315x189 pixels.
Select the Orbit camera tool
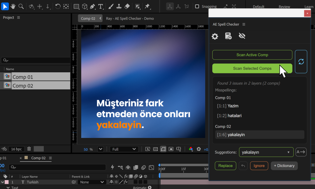click(x=31, y=7)
